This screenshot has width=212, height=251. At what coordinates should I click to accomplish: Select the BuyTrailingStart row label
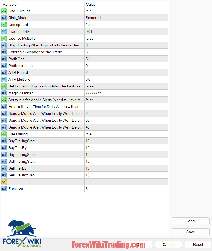click(22, 141)
